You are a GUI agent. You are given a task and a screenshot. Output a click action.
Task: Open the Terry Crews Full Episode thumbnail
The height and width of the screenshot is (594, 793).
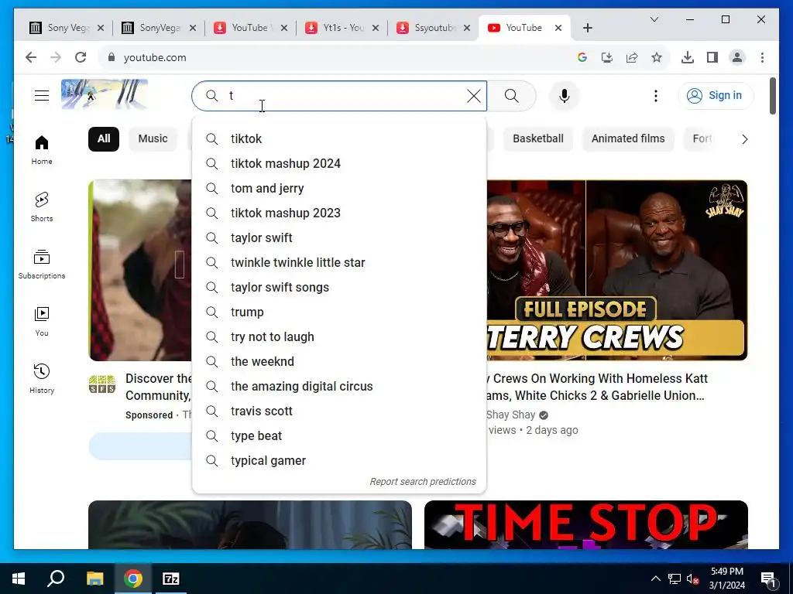point(617,270)
